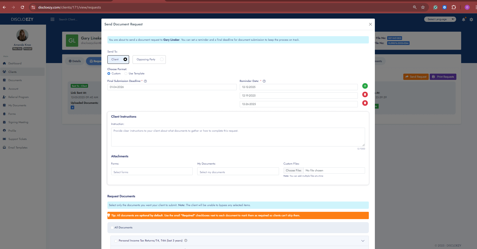Click inside the Instruction text area
477x249 pixels.
pos(238,137)
